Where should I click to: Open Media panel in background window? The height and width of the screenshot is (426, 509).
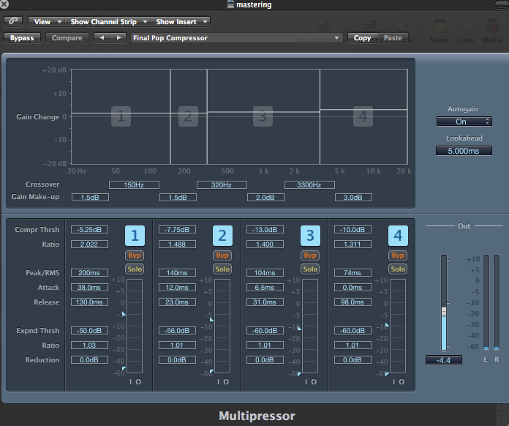pyautogui.click(x=491, y=31)
